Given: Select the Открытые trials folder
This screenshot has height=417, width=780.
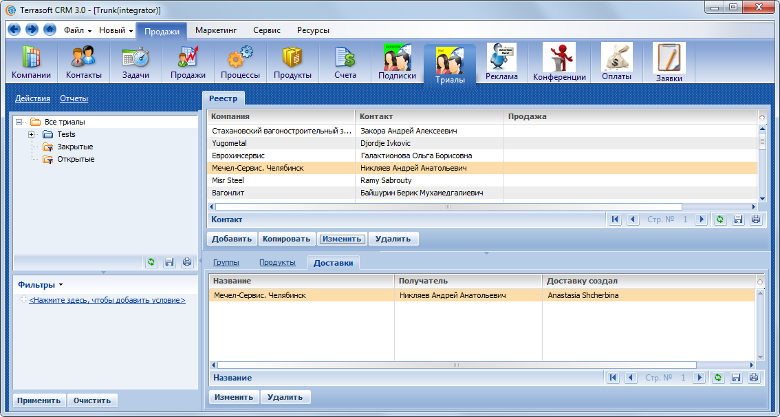Looking at the screenshot, I should 76,159.
